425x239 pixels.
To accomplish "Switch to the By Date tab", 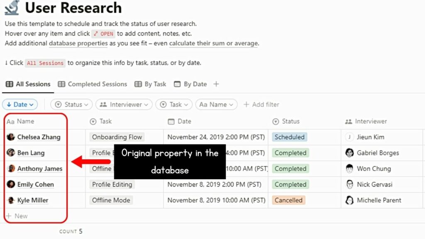I will click(x=191, y=84).
